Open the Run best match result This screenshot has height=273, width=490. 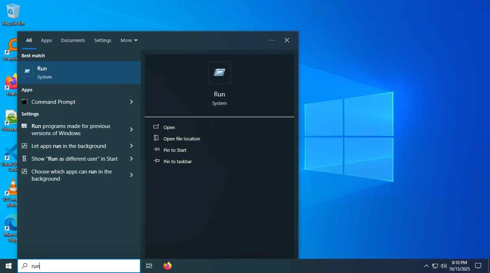coord(79,73)
